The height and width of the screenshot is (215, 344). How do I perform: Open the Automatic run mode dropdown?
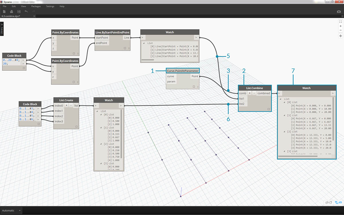click(20, 210)
